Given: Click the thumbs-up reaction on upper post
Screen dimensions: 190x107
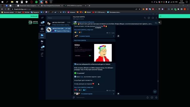Looking at the screenshot, I should click(76, 32).
